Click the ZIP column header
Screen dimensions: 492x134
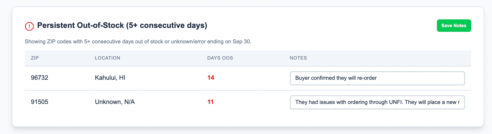click(x=35, y=58)
